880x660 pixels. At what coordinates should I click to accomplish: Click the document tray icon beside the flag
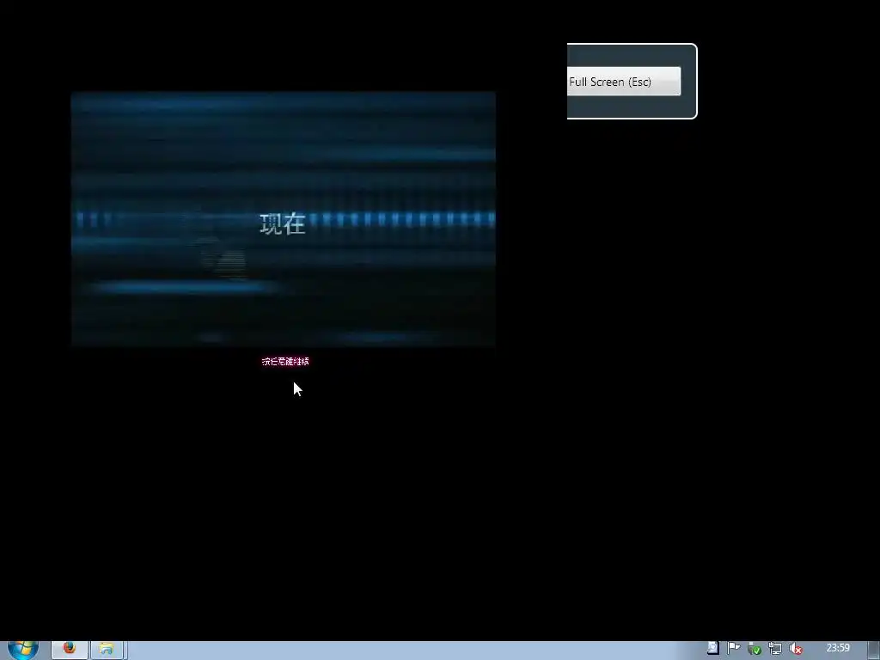712,648
